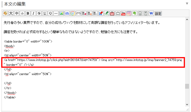This screenshot has width=191, height=112.
Task: Click the red marker with blocks icon
Action: coord(101,13)
